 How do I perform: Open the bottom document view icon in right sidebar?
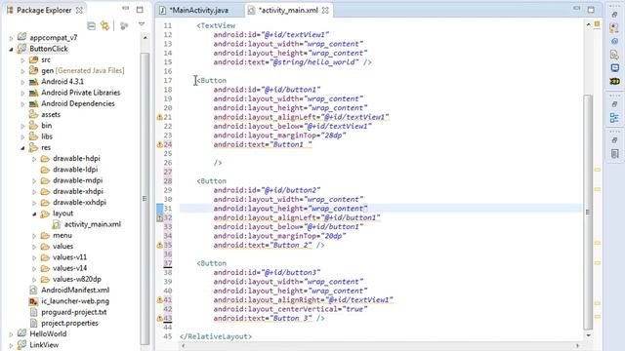click(x=614, y=154)
